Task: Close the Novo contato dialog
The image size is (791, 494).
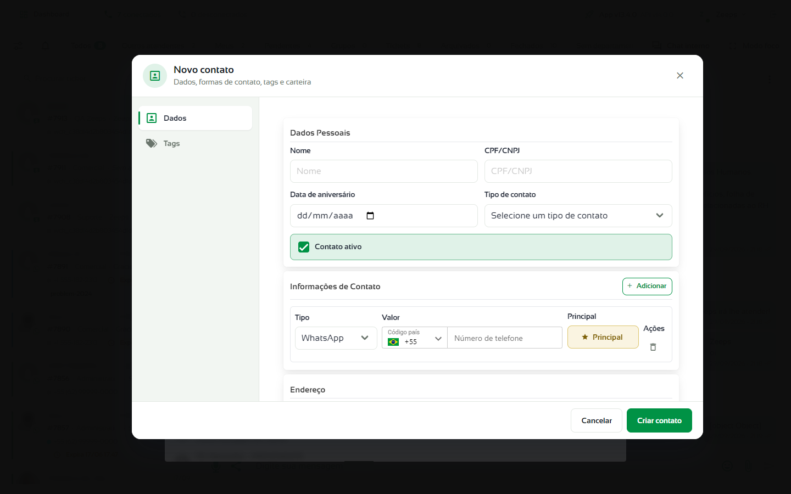Action: point(680,76)
